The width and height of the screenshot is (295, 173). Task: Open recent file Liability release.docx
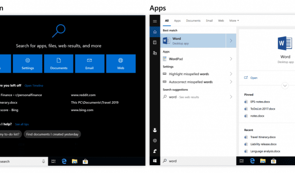pyautogui.click(x=263, y=144)
